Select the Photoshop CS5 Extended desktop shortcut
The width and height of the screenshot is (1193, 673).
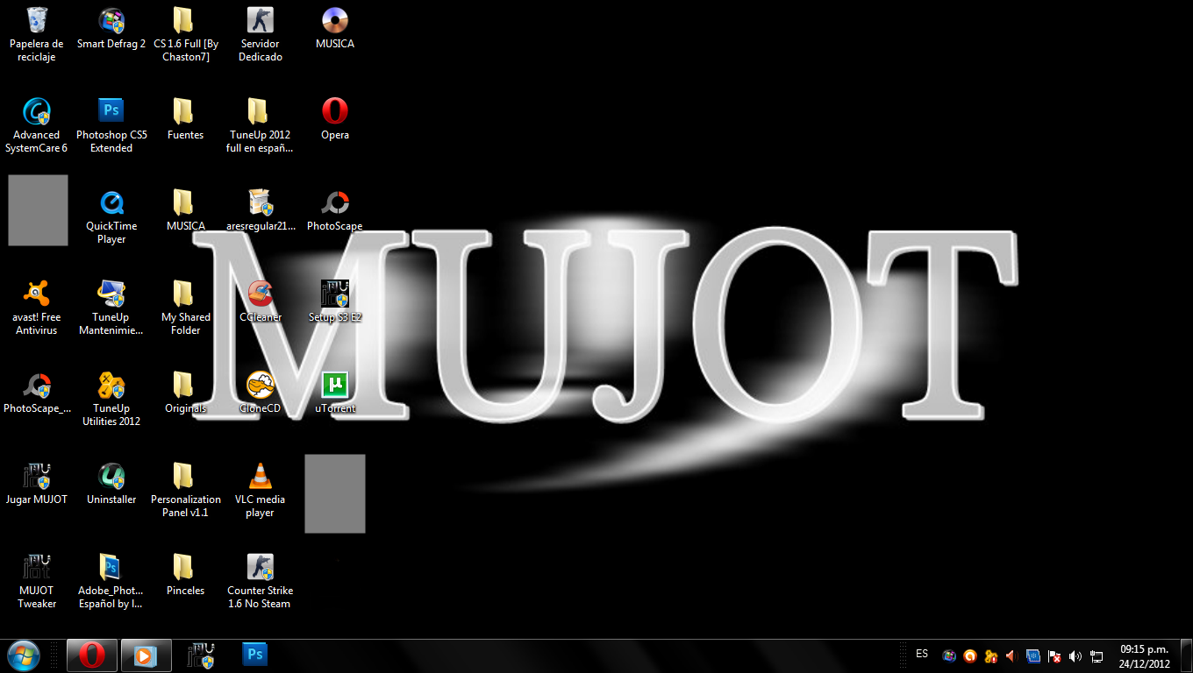click(x=111, y=111)
